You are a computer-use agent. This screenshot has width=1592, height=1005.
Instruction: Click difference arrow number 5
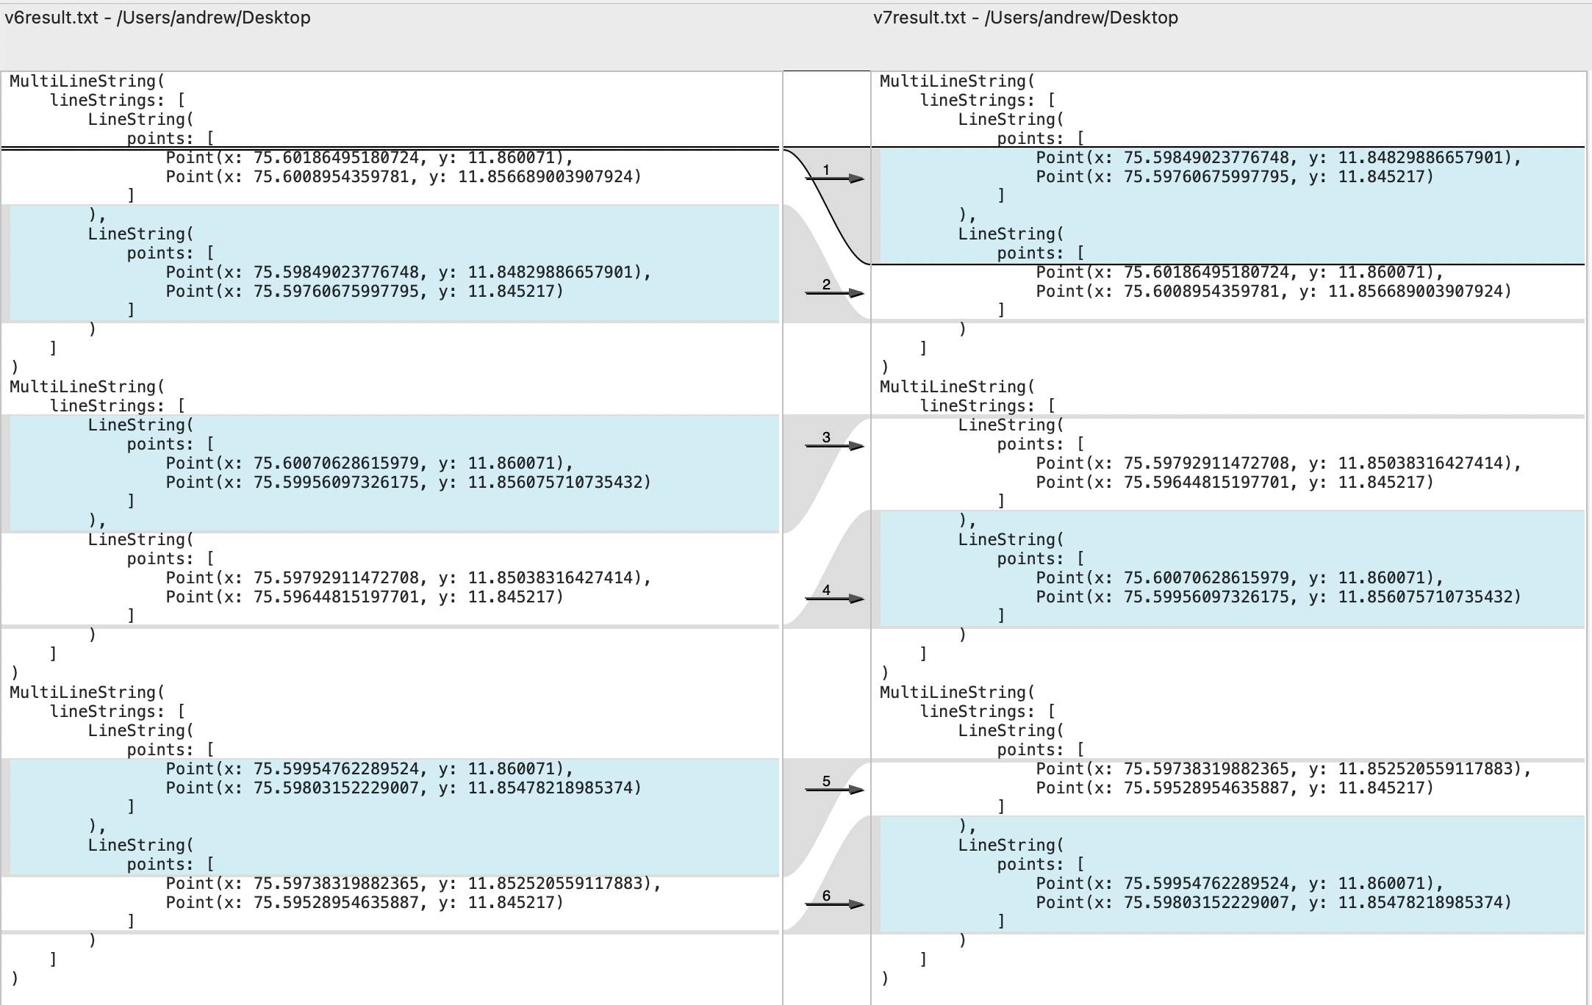(834, 788)
